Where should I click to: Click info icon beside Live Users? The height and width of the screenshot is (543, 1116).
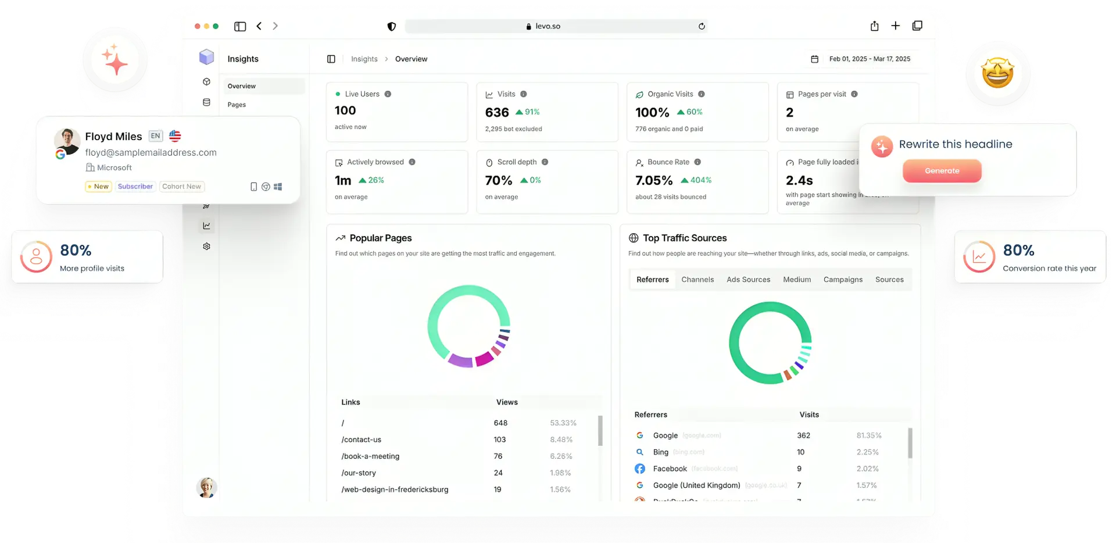388,94
